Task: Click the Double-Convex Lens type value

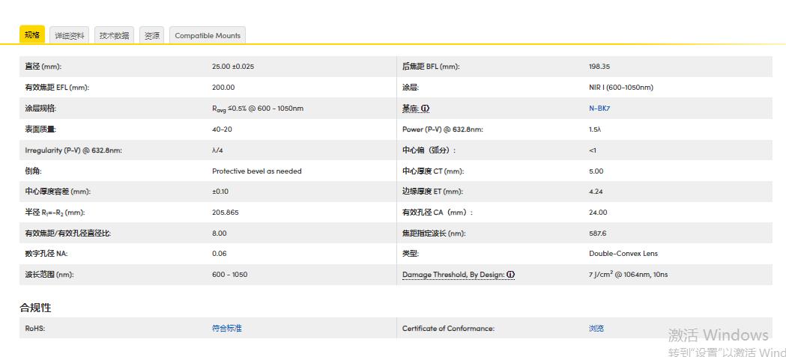Action: [x=623, y=254]
